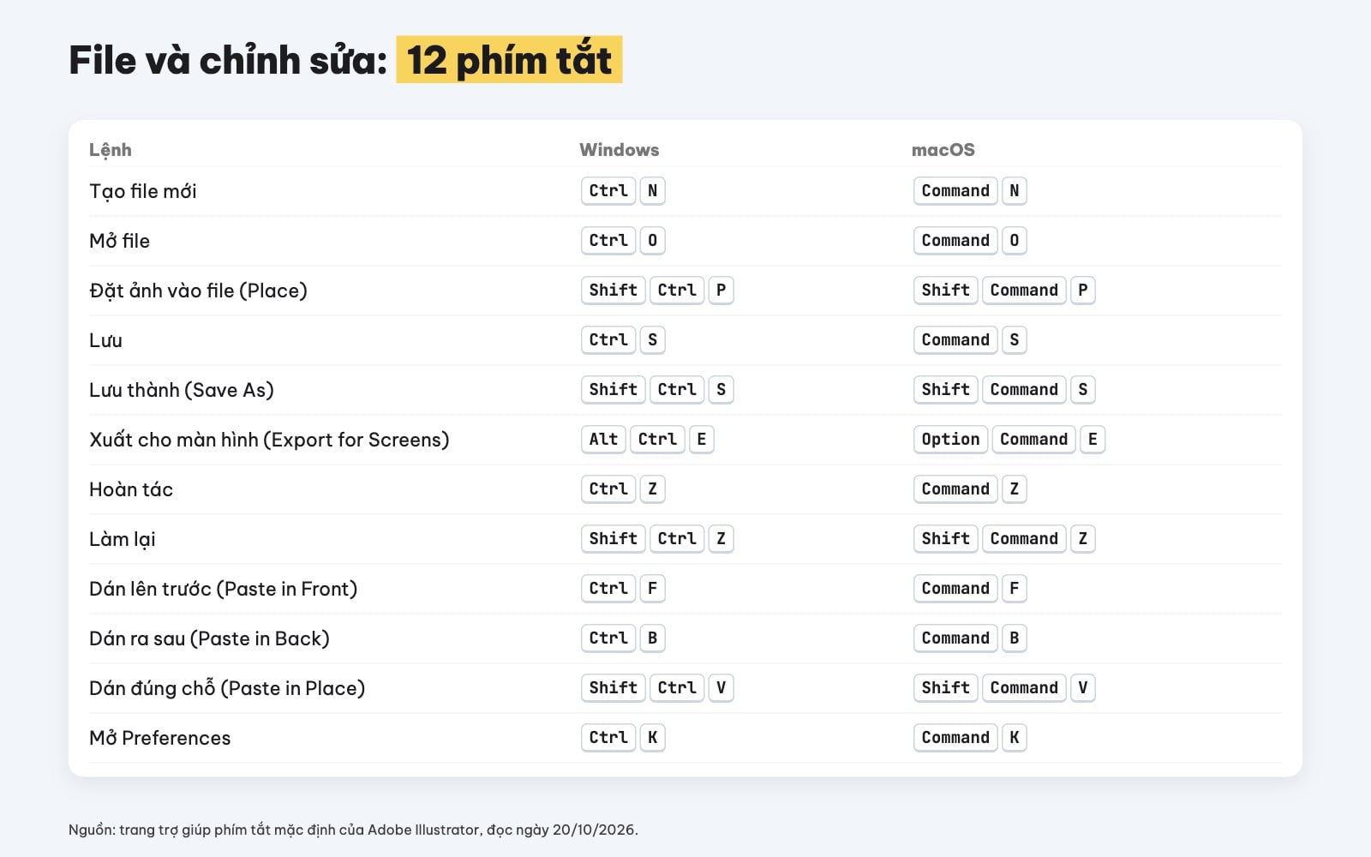Click the source footnote about Adobe Illustrator
Viewport: 1371px width, 857px height.
point(353,830)
